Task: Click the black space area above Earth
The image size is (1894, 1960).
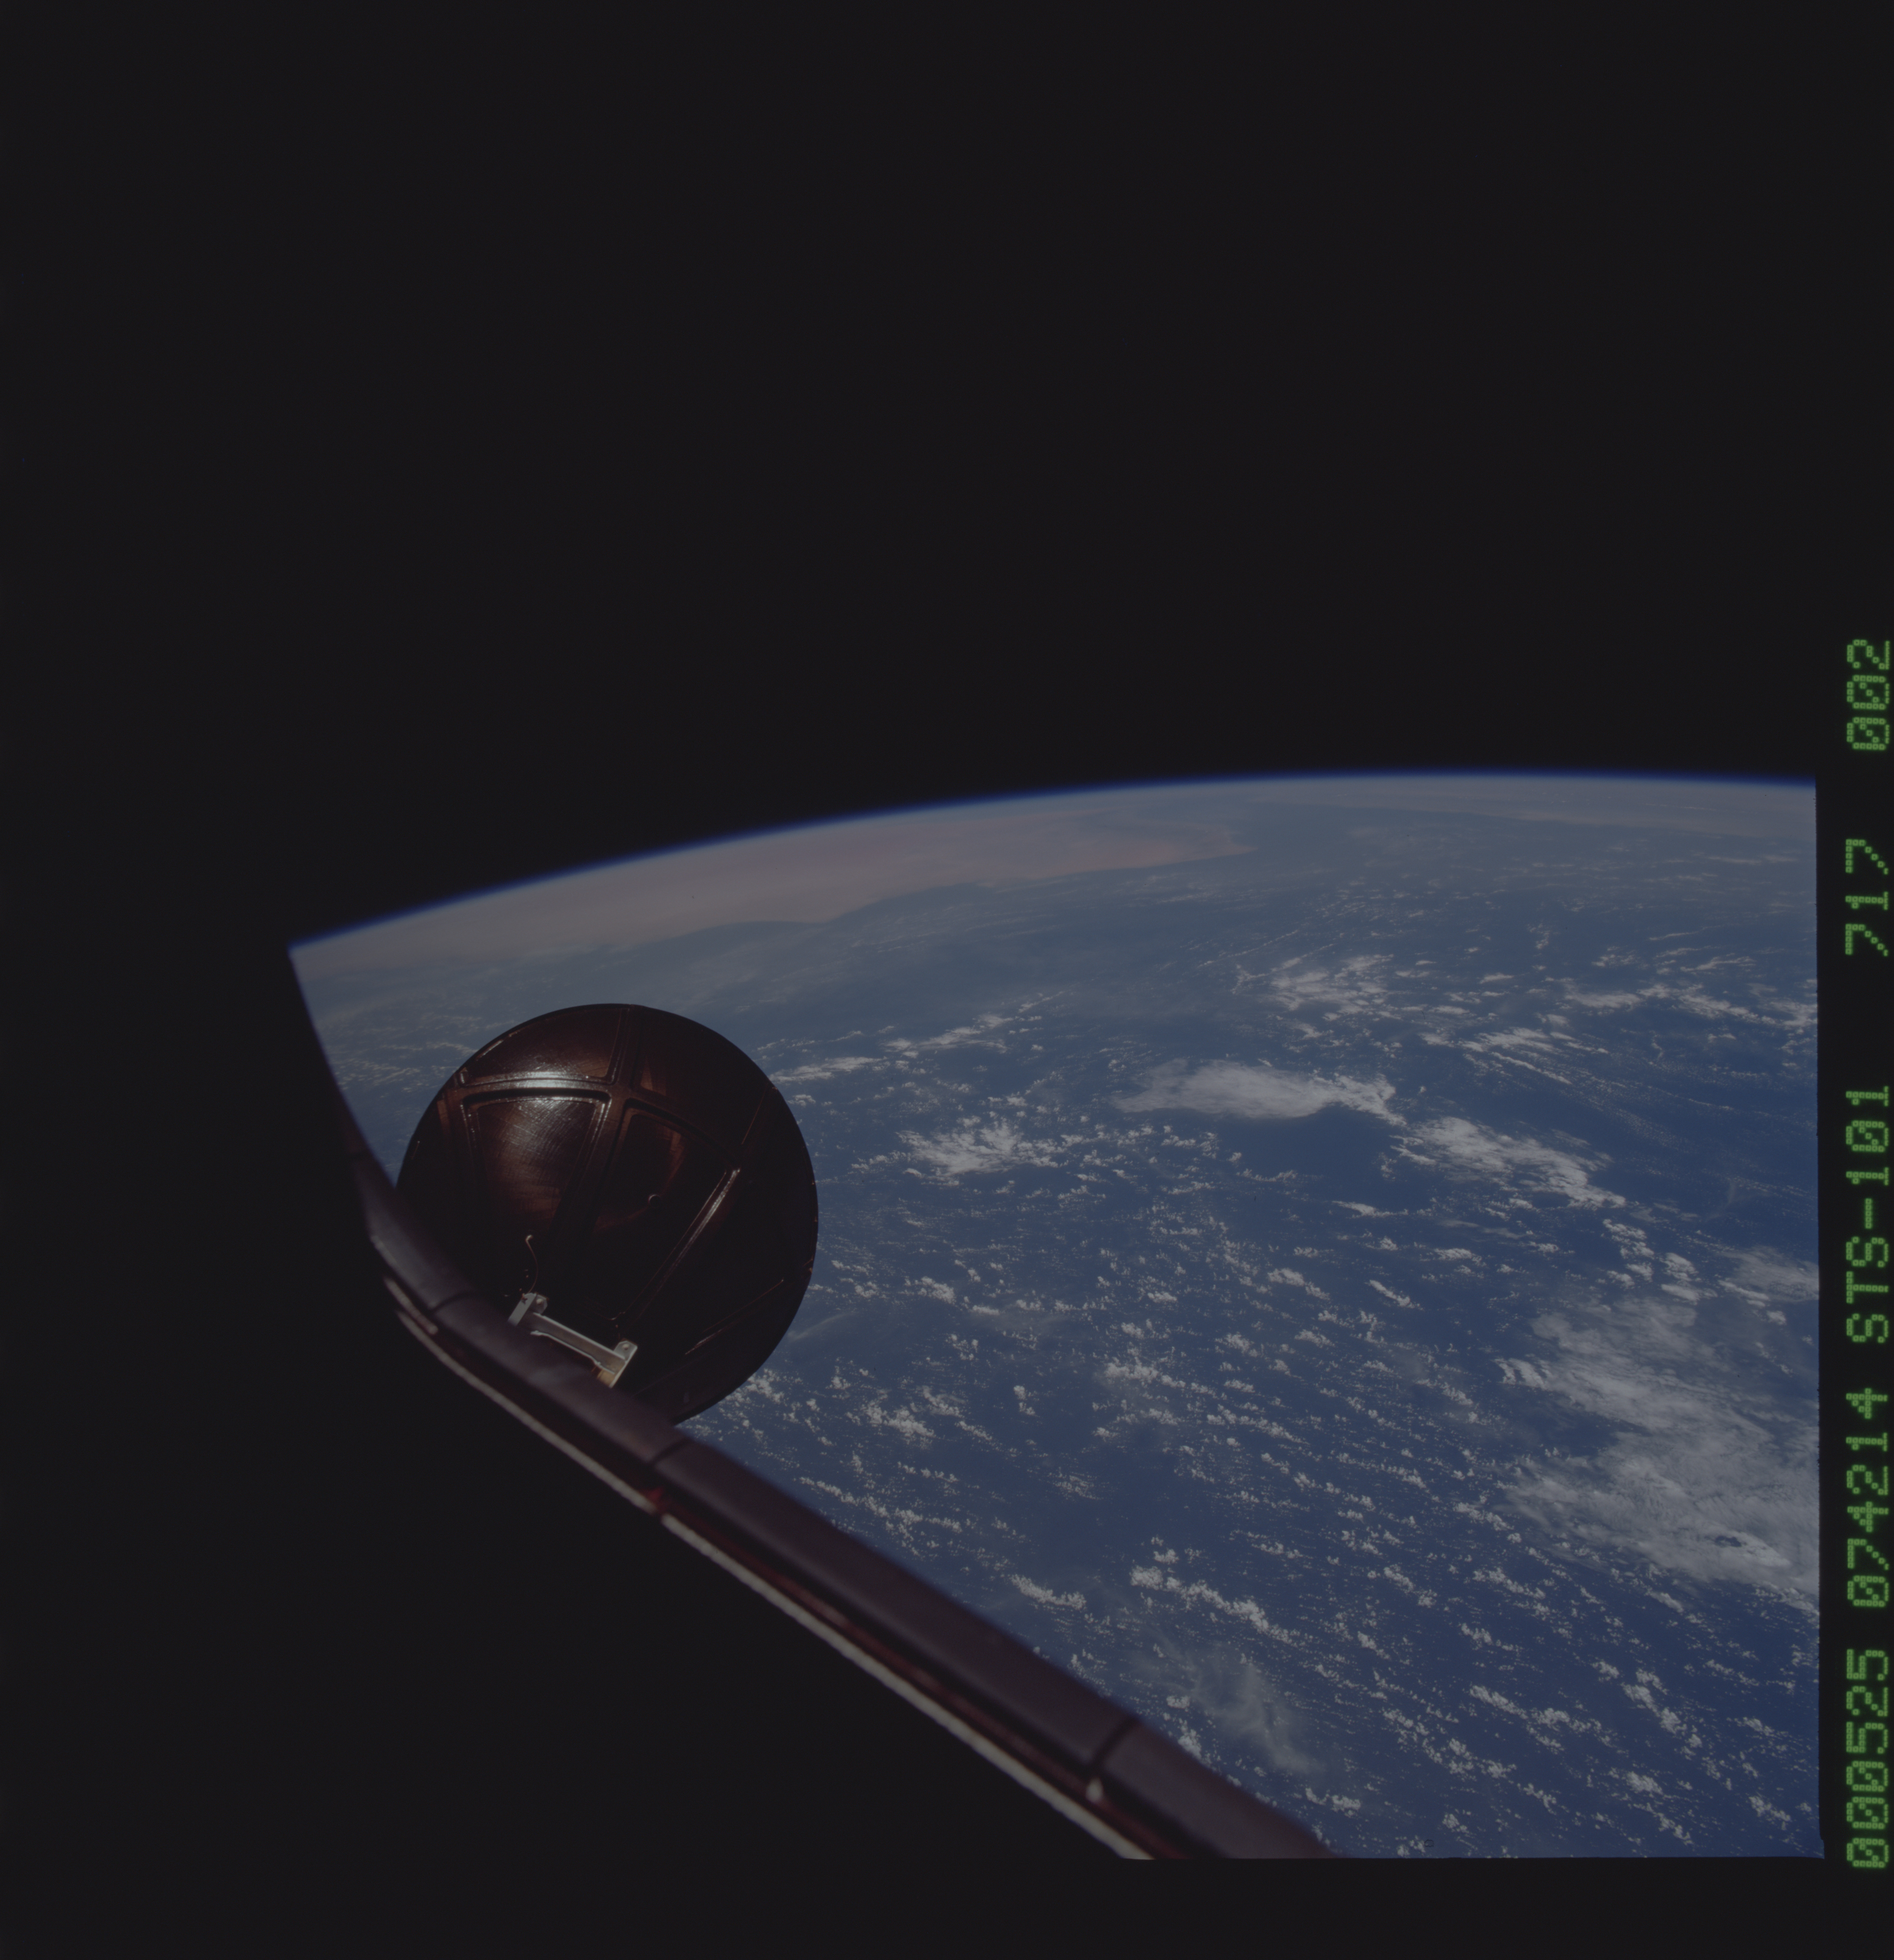Action: (x=900, y=400)
